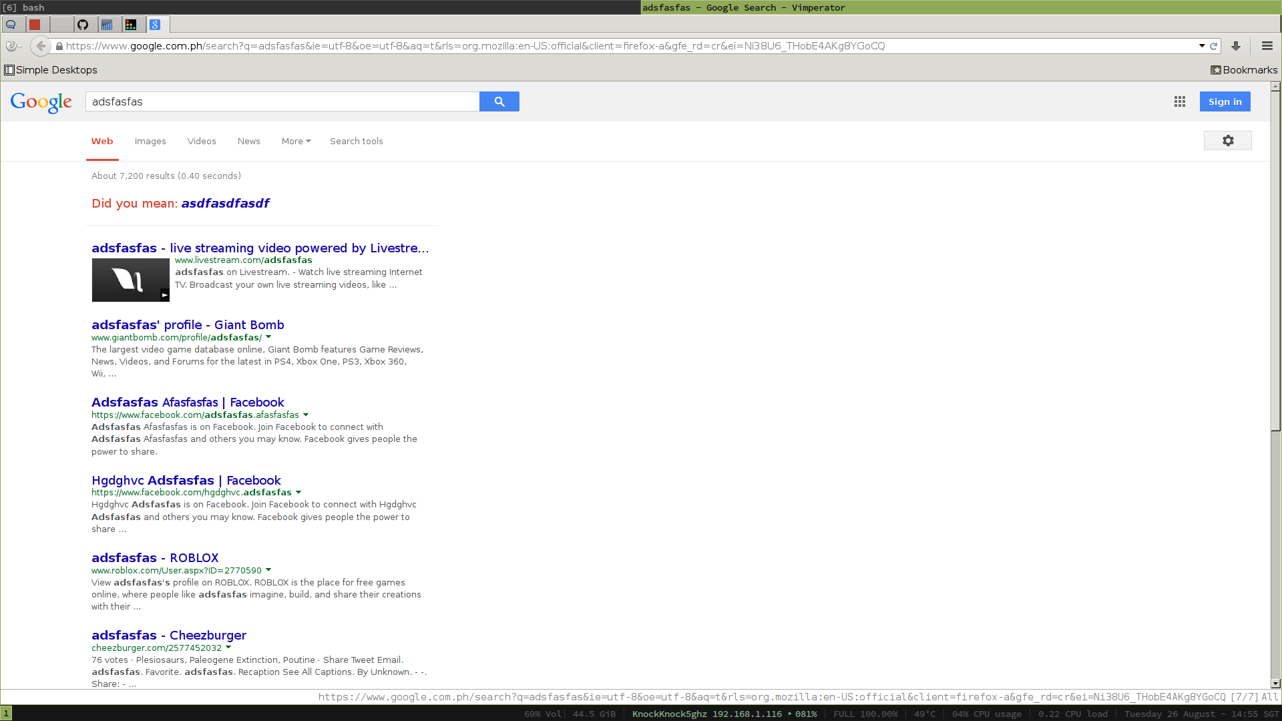Screen dimensions: 1282x721
Task: Click the Livestream video thumbnail
Action: pyautogui.click(x=131, y=280)
